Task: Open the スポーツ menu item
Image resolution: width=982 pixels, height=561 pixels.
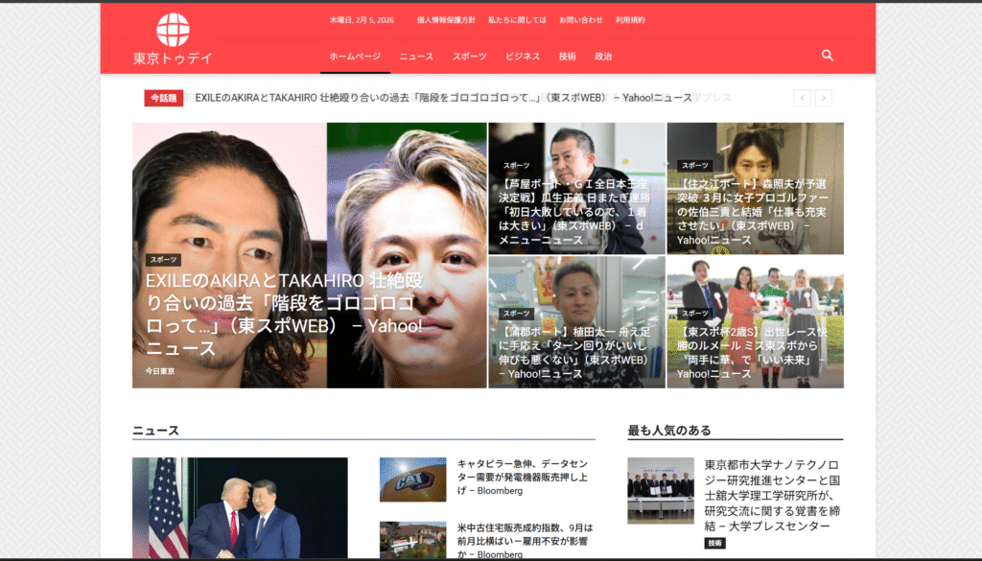Action: (470, 57)
